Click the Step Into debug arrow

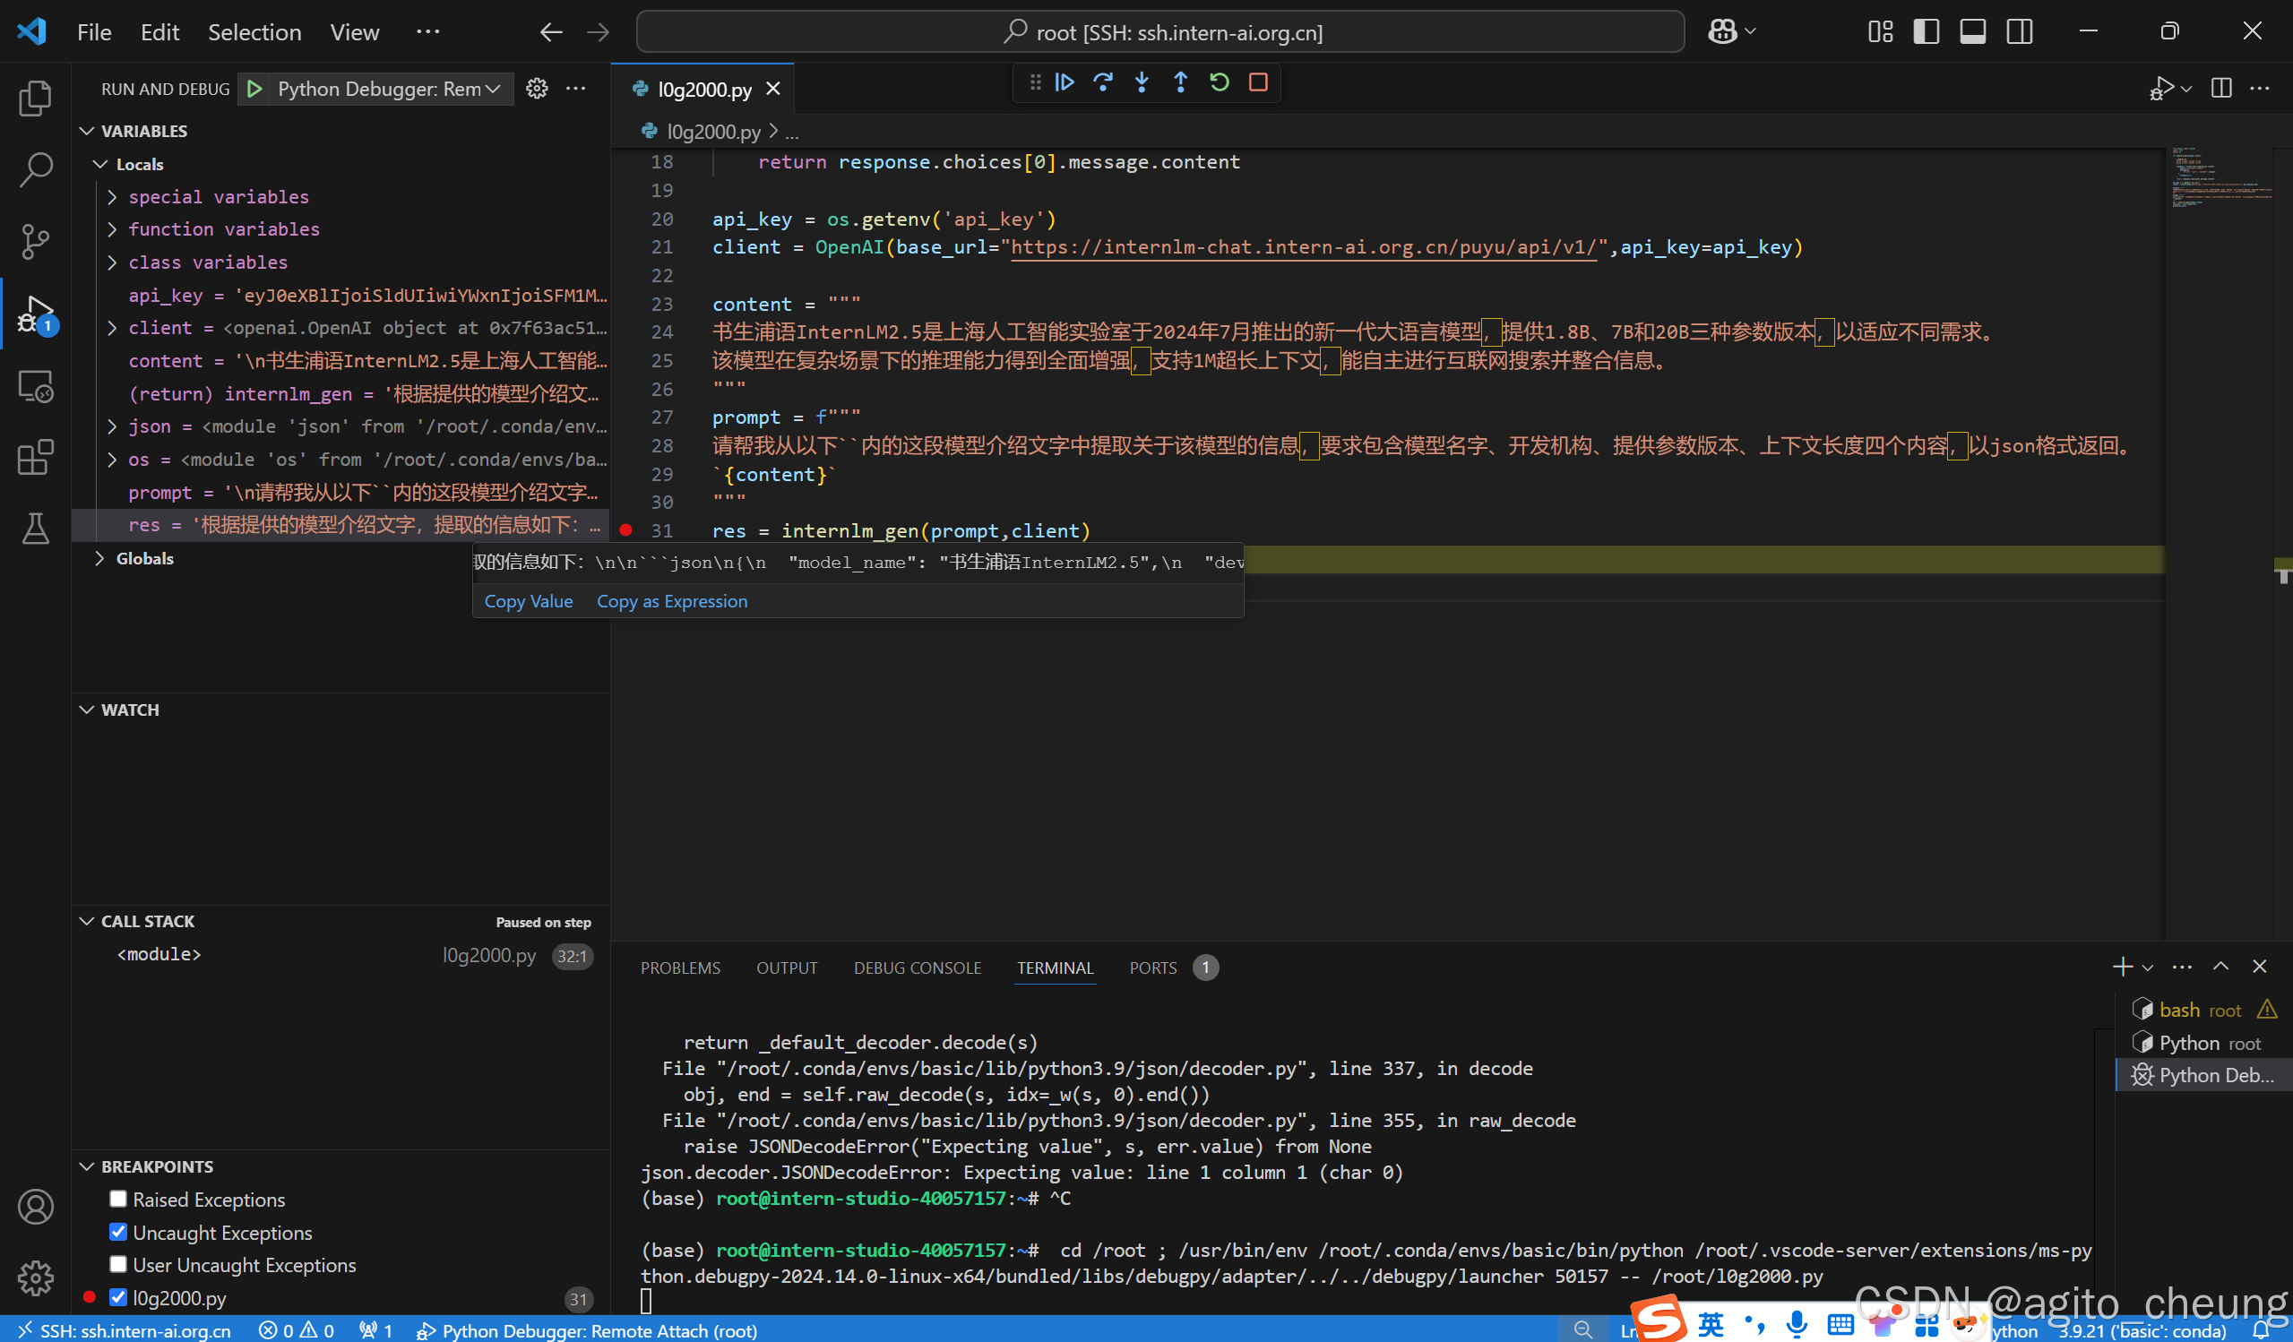(x=1141, y=82)
